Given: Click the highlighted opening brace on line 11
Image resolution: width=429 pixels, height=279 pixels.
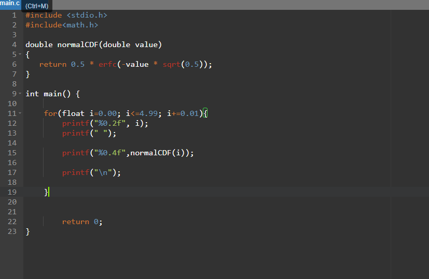Looking at the screenshot, I should [205, 113].
